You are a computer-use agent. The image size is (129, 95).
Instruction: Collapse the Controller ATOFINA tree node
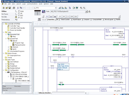pyautogui.click(x=4, y=24)
